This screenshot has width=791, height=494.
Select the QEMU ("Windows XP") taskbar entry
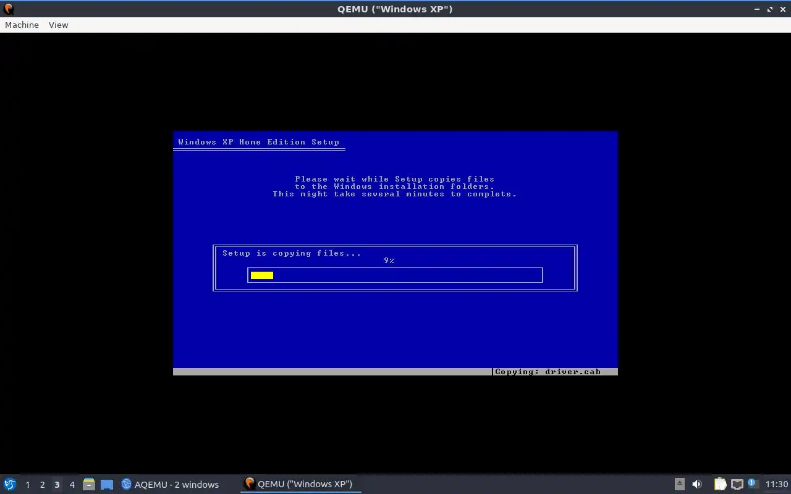point(300,484)
